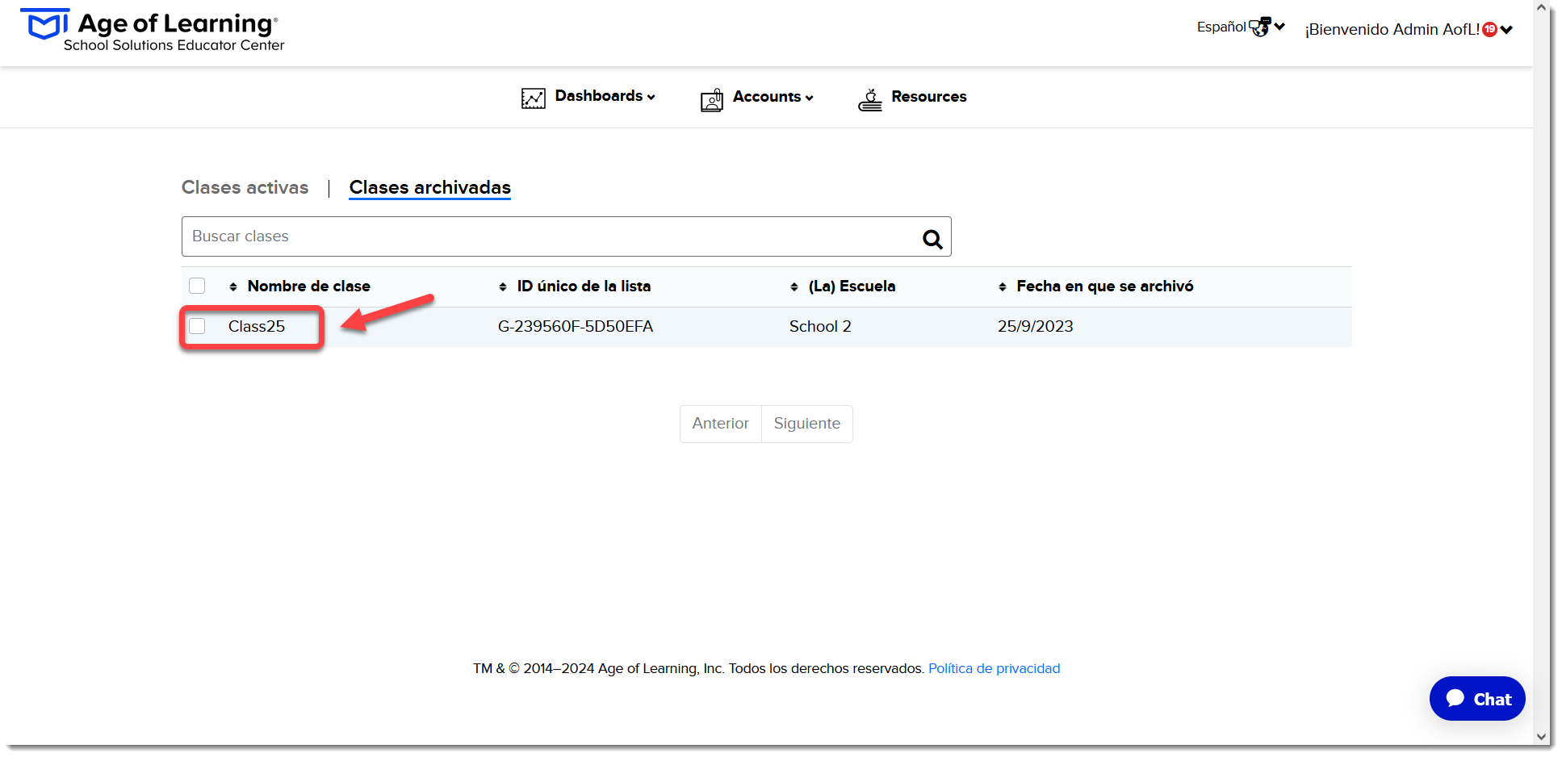Open the Bienvenido Admin AofL user menu
Image resolution: width=1562 pixels, height=757 pixels.
click(1409, 30)
